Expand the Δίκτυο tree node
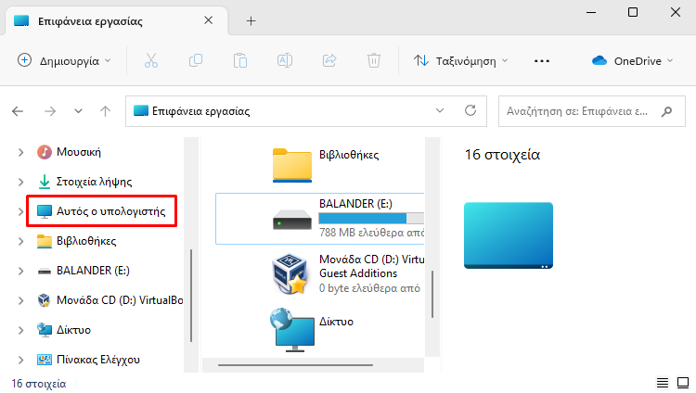 tap(20, 330)
